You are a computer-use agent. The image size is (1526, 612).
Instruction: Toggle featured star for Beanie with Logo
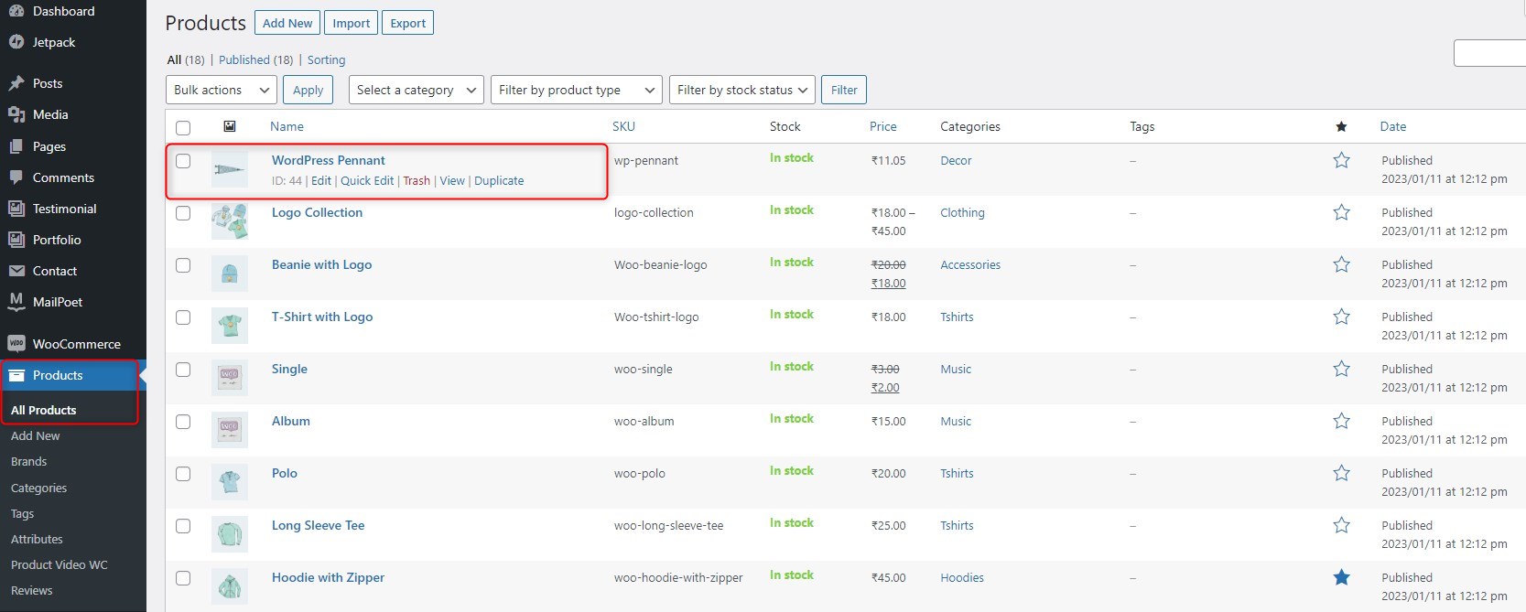click(1341, 264)
